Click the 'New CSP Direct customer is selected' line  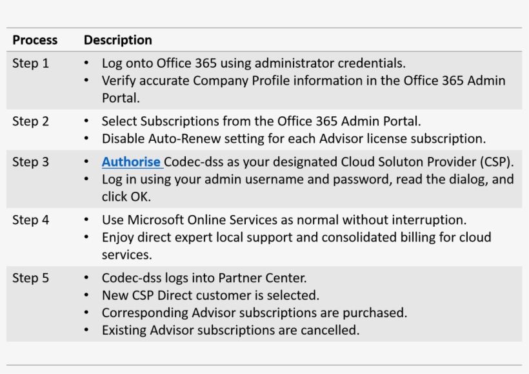[x=210, y=295]
